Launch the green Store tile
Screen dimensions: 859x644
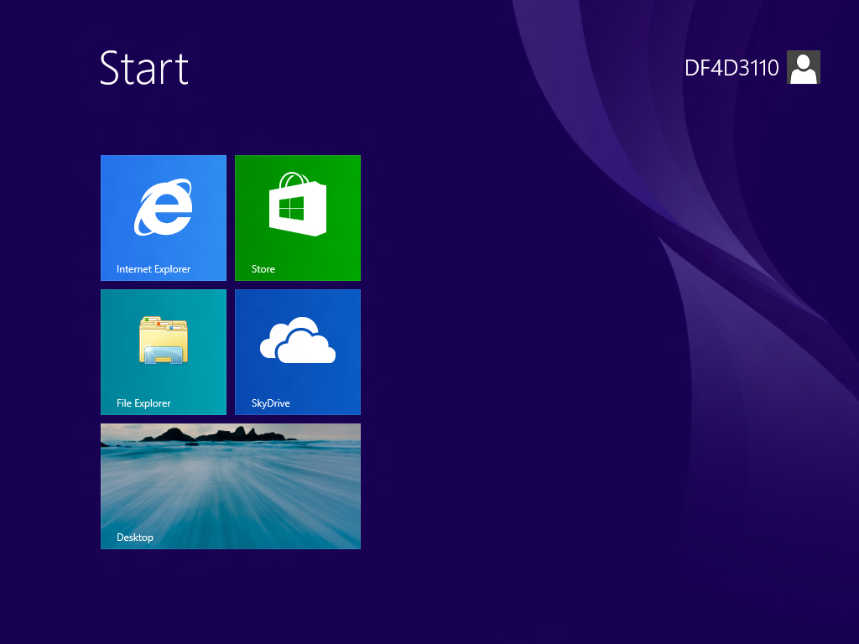pos(298,218)
